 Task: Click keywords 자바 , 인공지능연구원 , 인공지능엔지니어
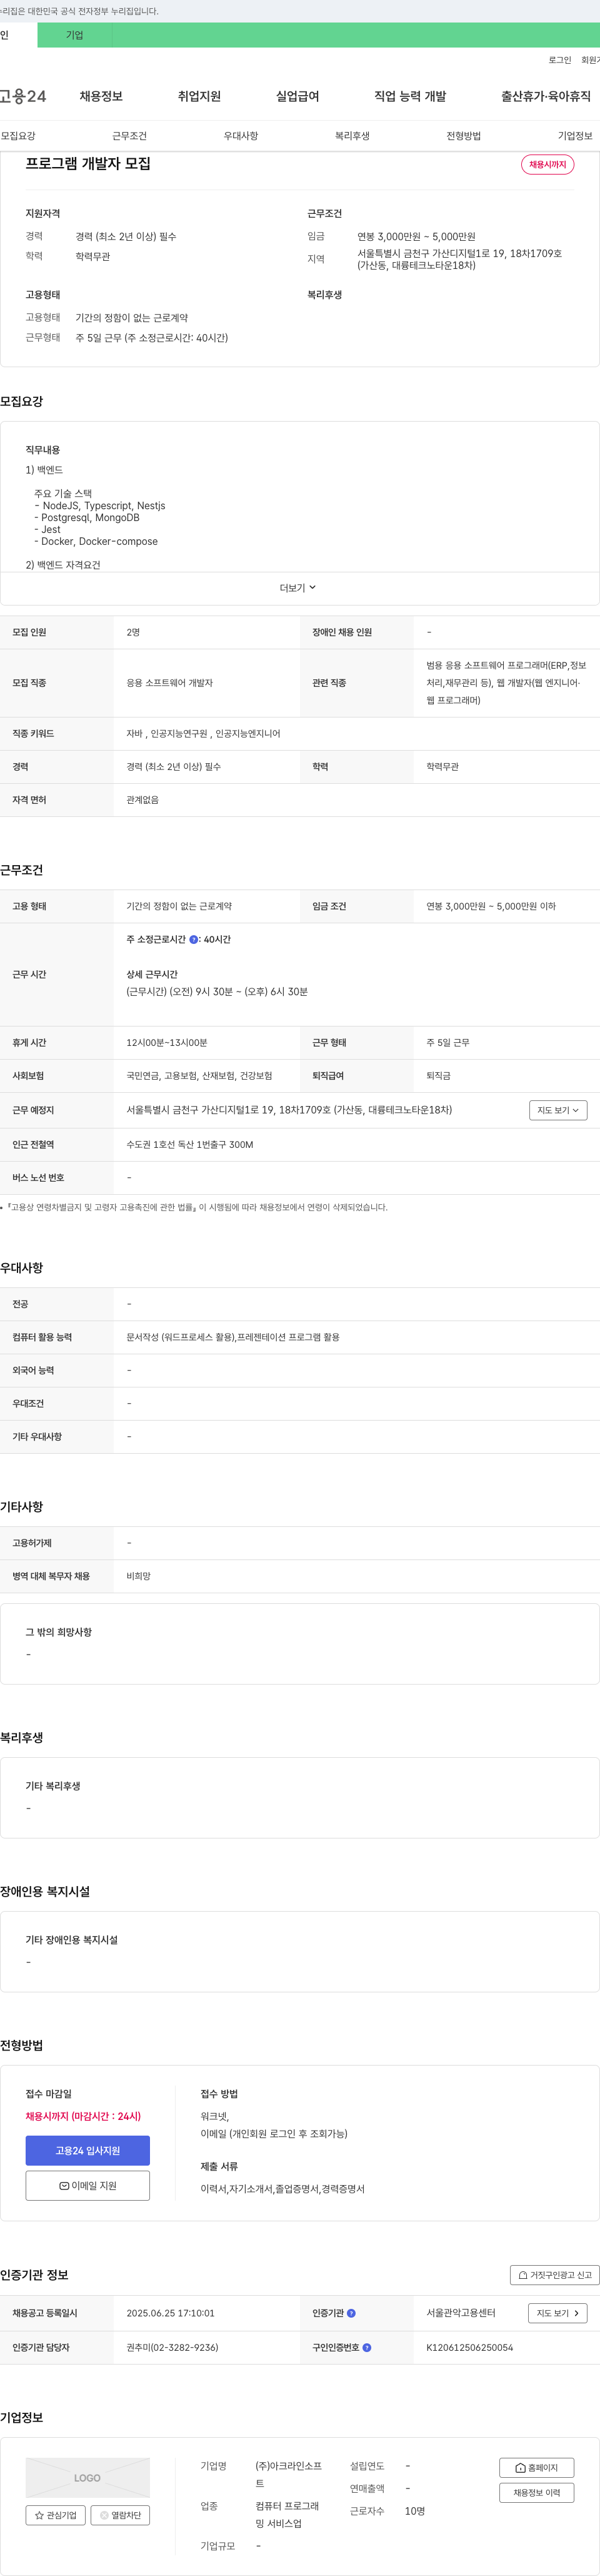(202, 734)
